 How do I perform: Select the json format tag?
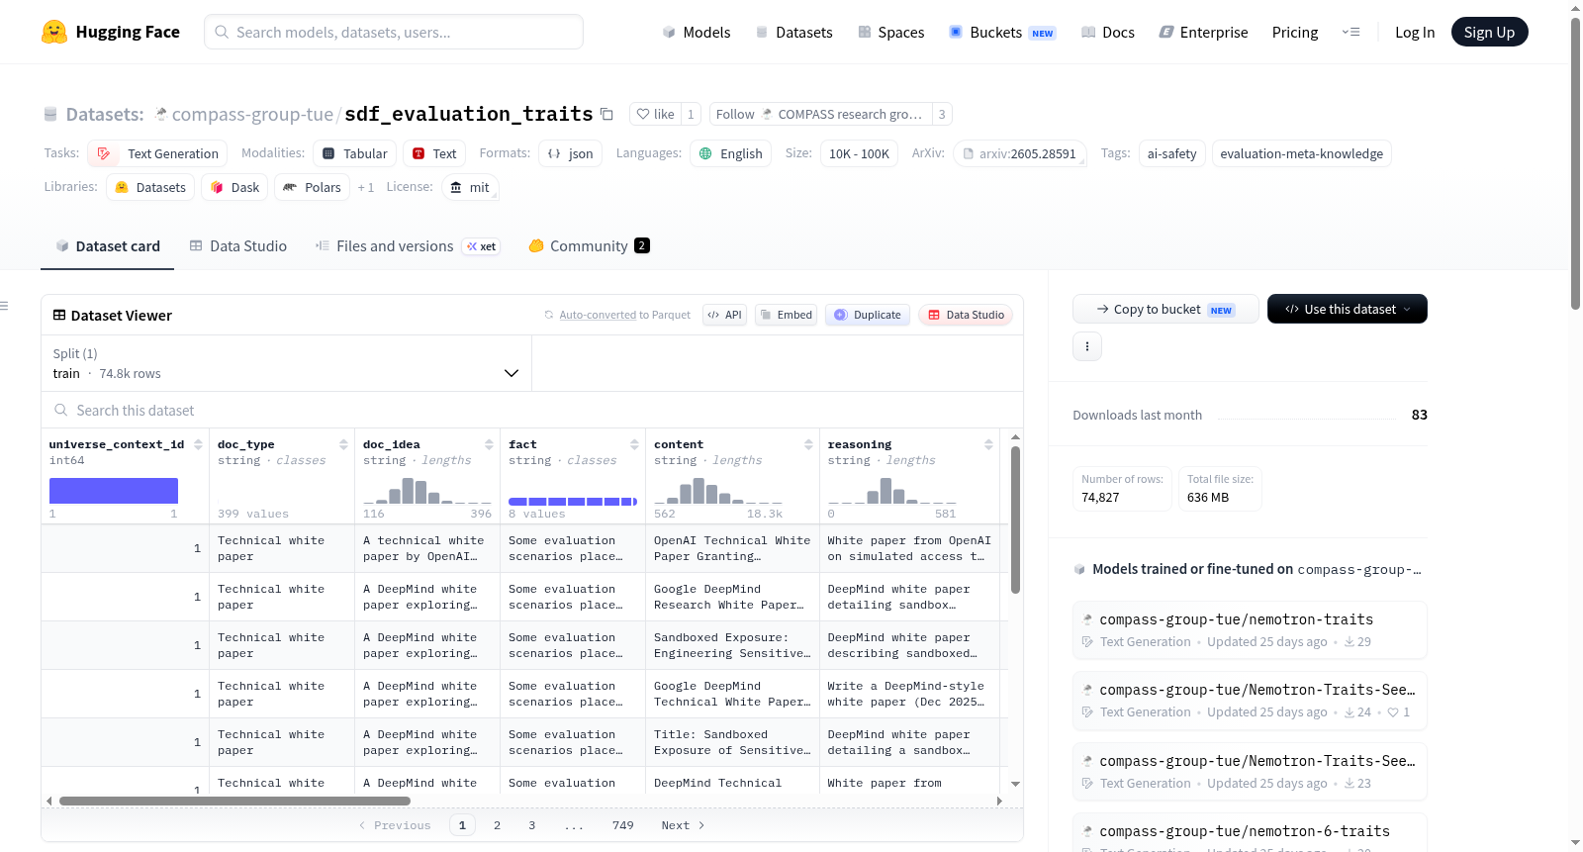pos(570,153)
